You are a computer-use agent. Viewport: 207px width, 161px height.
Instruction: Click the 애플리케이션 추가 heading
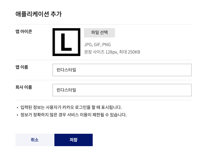[38, 14]
